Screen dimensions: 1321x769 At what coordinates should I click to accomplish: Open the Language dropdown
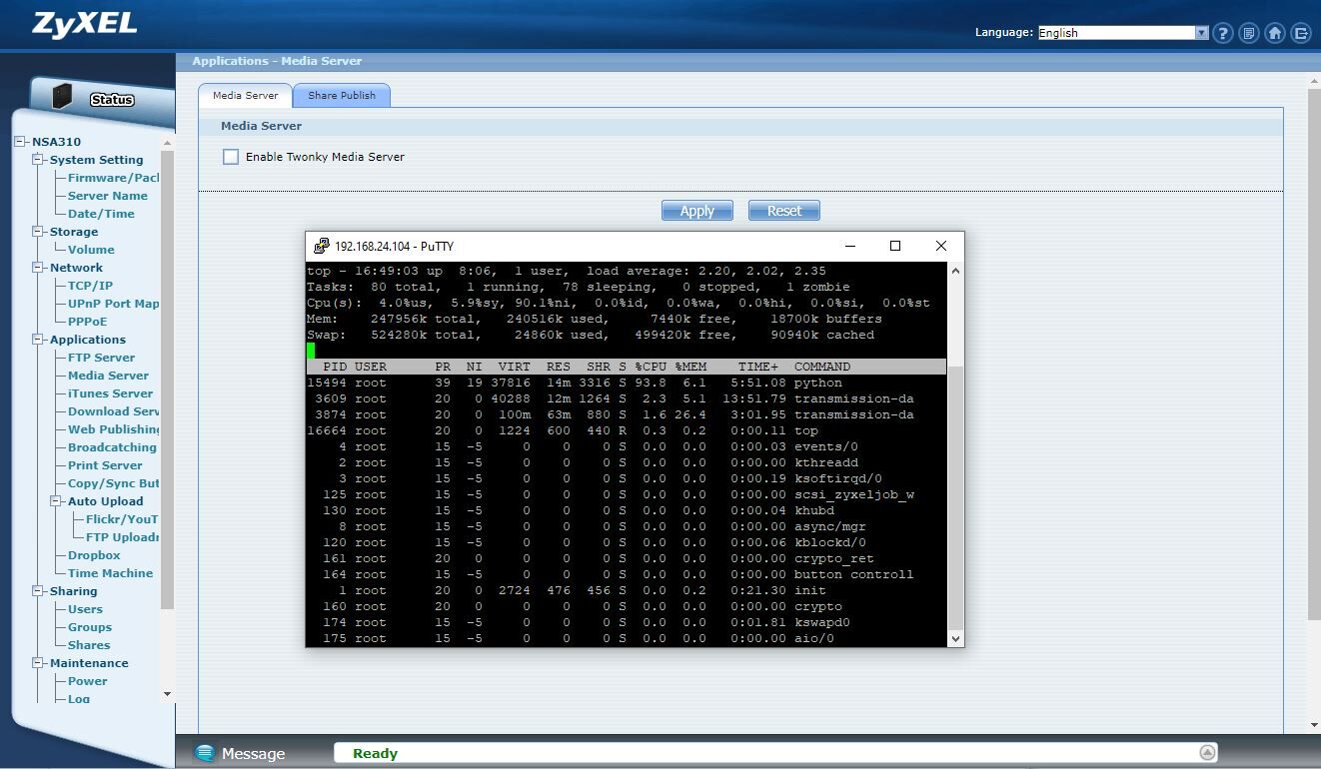point(1123,33)
